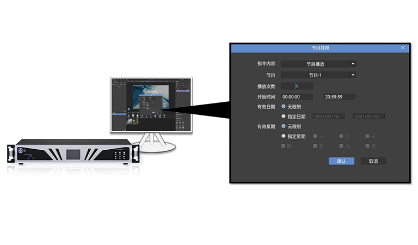418x245 pixels.
Task: Click the first 2021/01/16 start date field
Action: (x=329, y=117)
